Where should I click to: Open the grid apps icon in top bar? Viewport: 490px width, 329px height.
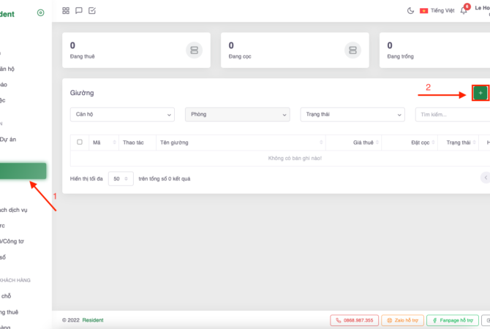point(67,11)
